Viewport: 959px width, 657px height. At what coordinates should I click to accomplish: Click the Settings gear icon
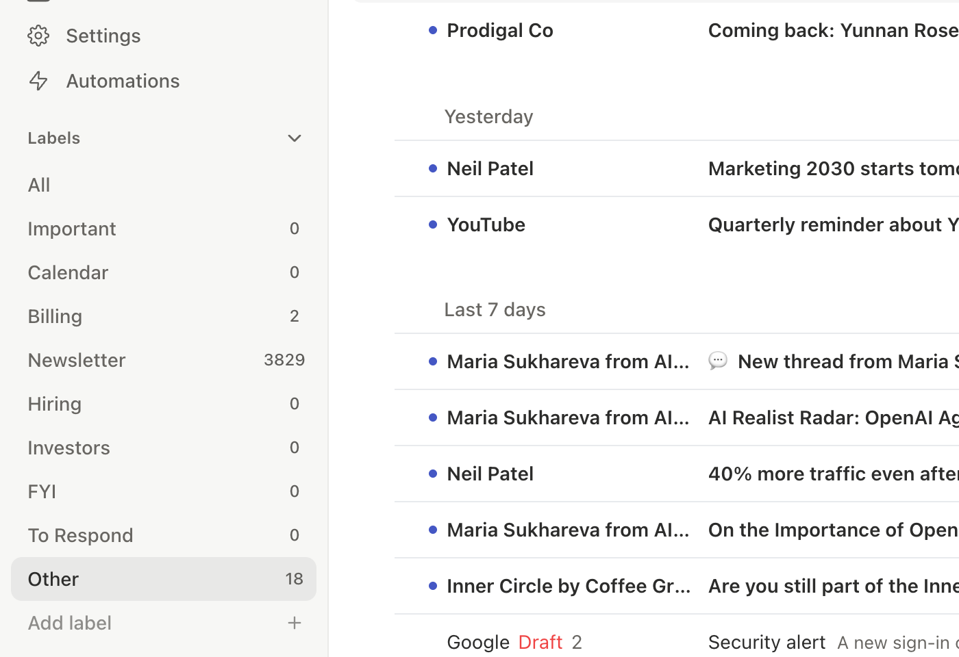pyautogui.click(x=38, y=36)
